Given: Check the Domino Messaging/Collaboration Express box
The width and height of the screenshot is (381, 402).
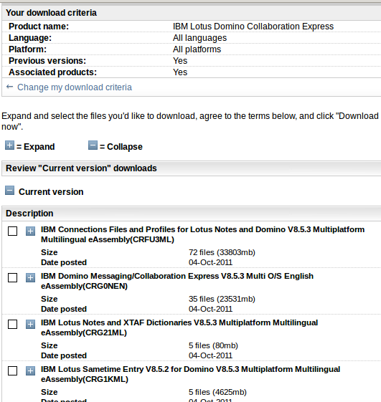Looking at the screenshot, I should point(13,277).
